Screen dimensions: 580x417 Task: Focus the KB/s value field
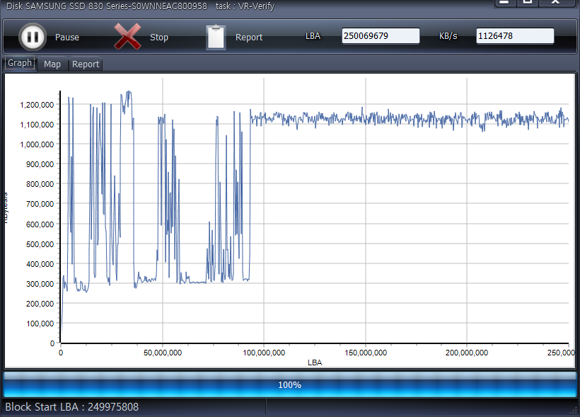(515, 36)
